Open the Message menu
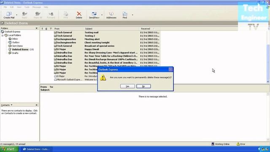The width and height of the screenshot is (270, 152). 37,7
